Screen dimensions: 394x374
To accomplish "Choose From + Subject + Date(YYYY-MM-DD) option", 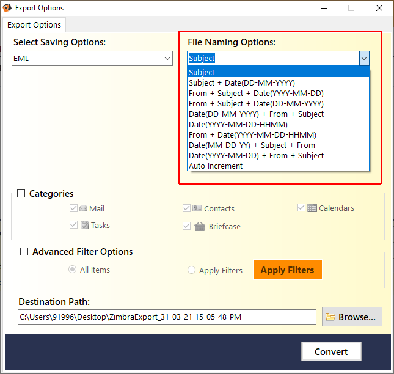I will [x=278, y=94].
